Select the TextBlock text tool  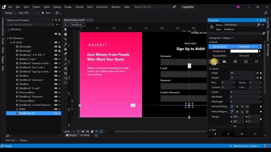66,73
